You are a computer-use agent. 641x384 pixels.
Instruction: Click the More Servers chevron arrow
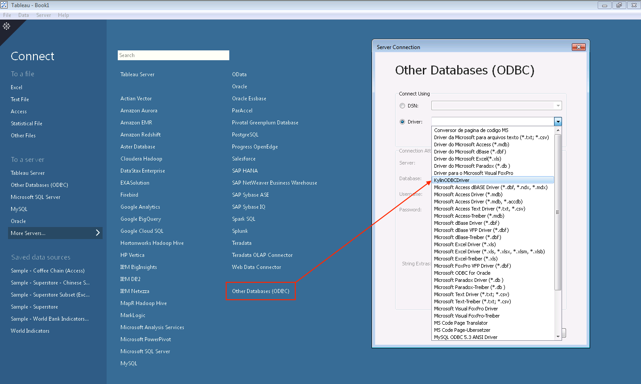(98, 233)
